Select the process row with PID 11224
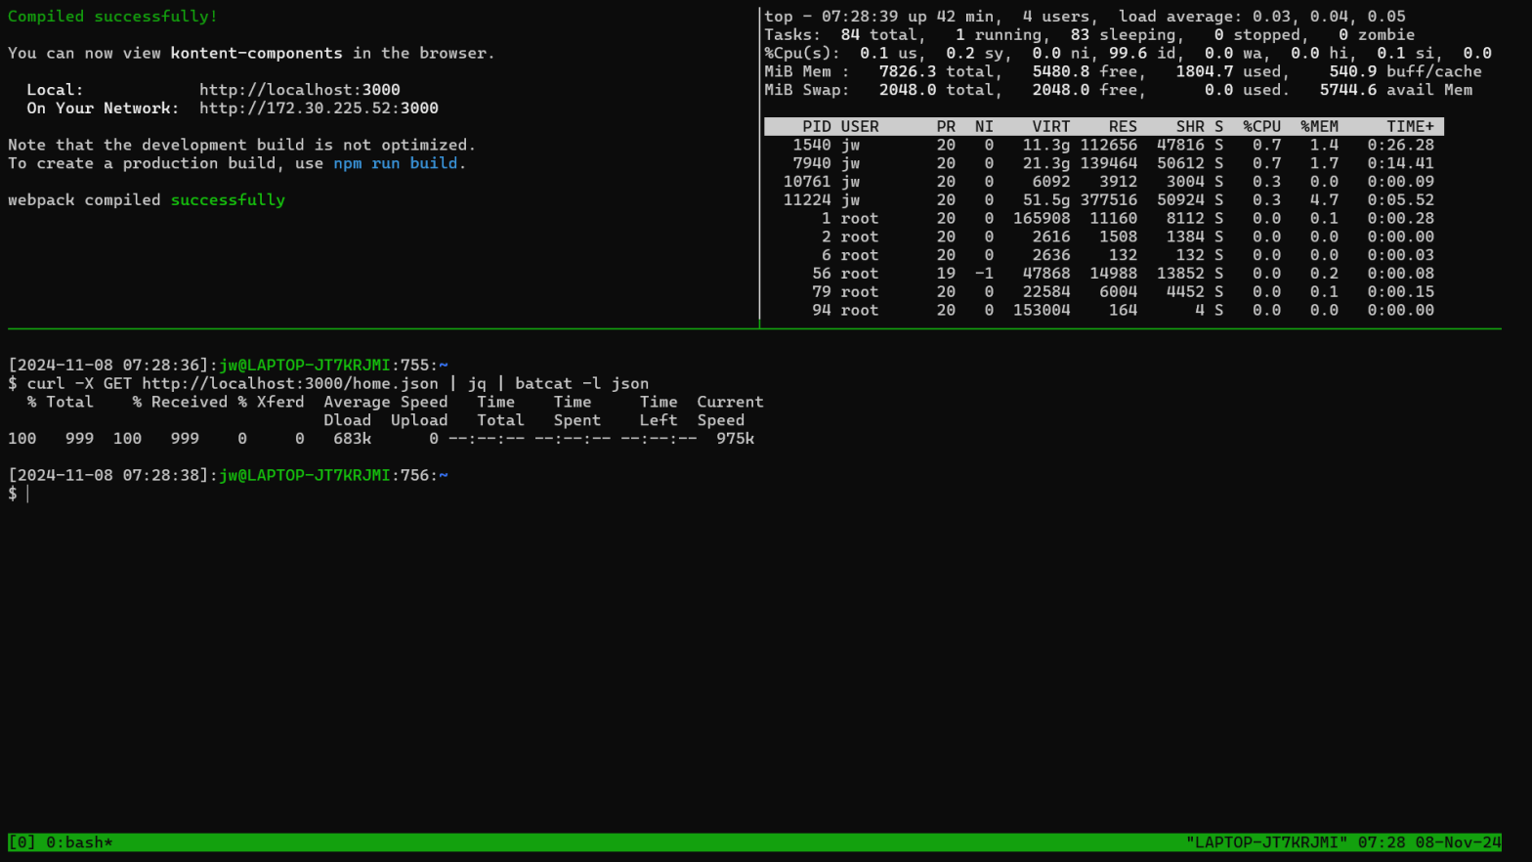Image resolution: width=1532 pixels, height=862 pixels. [1103, 200]
